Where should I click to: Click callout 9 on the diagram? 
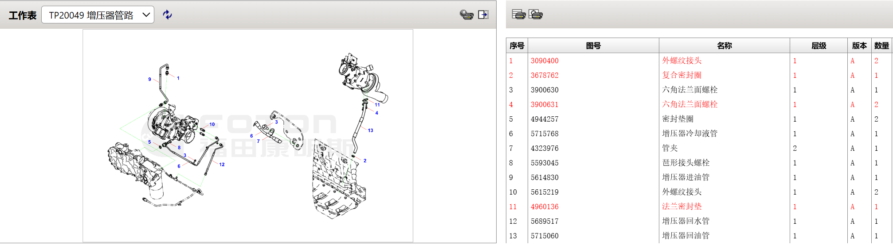click(149, 80)
